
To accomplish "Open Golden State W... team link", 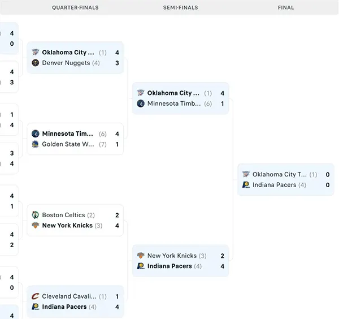I will 68,144.
